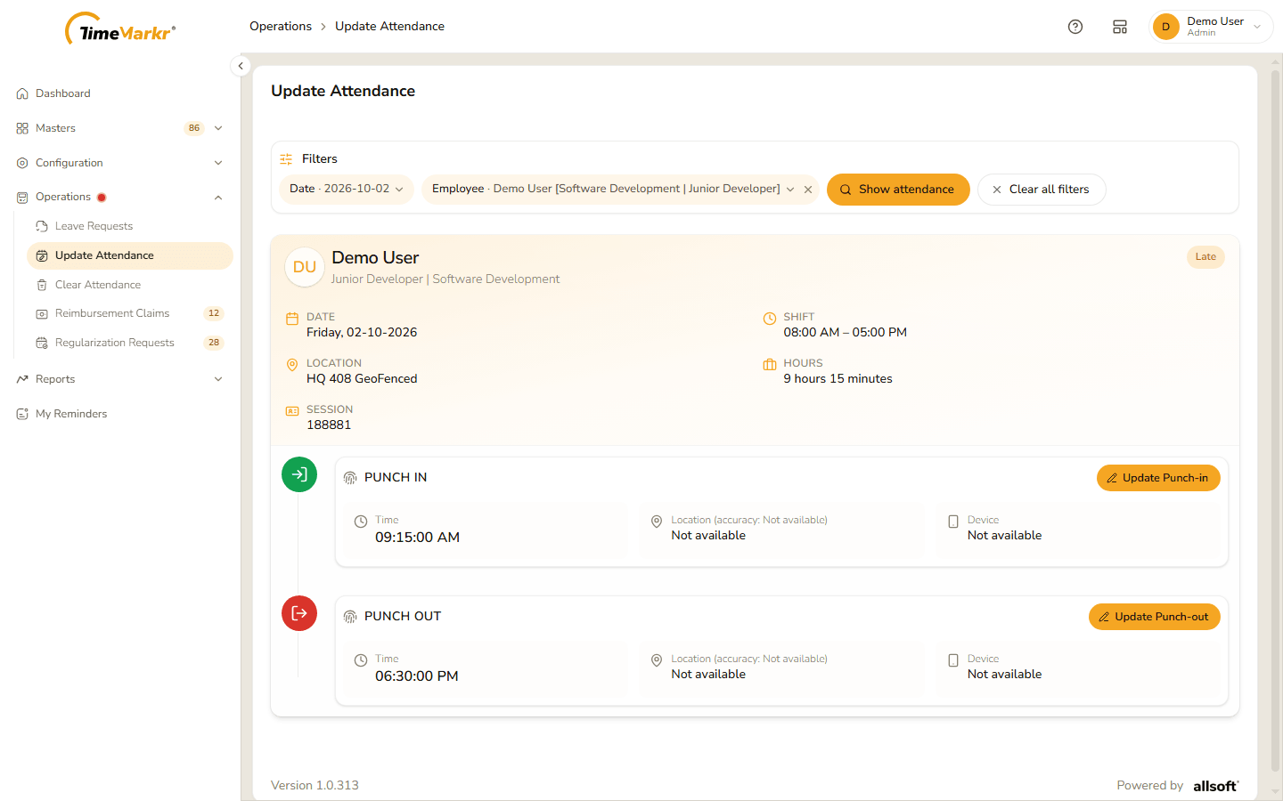This screenshot has width=1283, height=801.
Task: Click the TimeMarkr logo
Action: 120,29
